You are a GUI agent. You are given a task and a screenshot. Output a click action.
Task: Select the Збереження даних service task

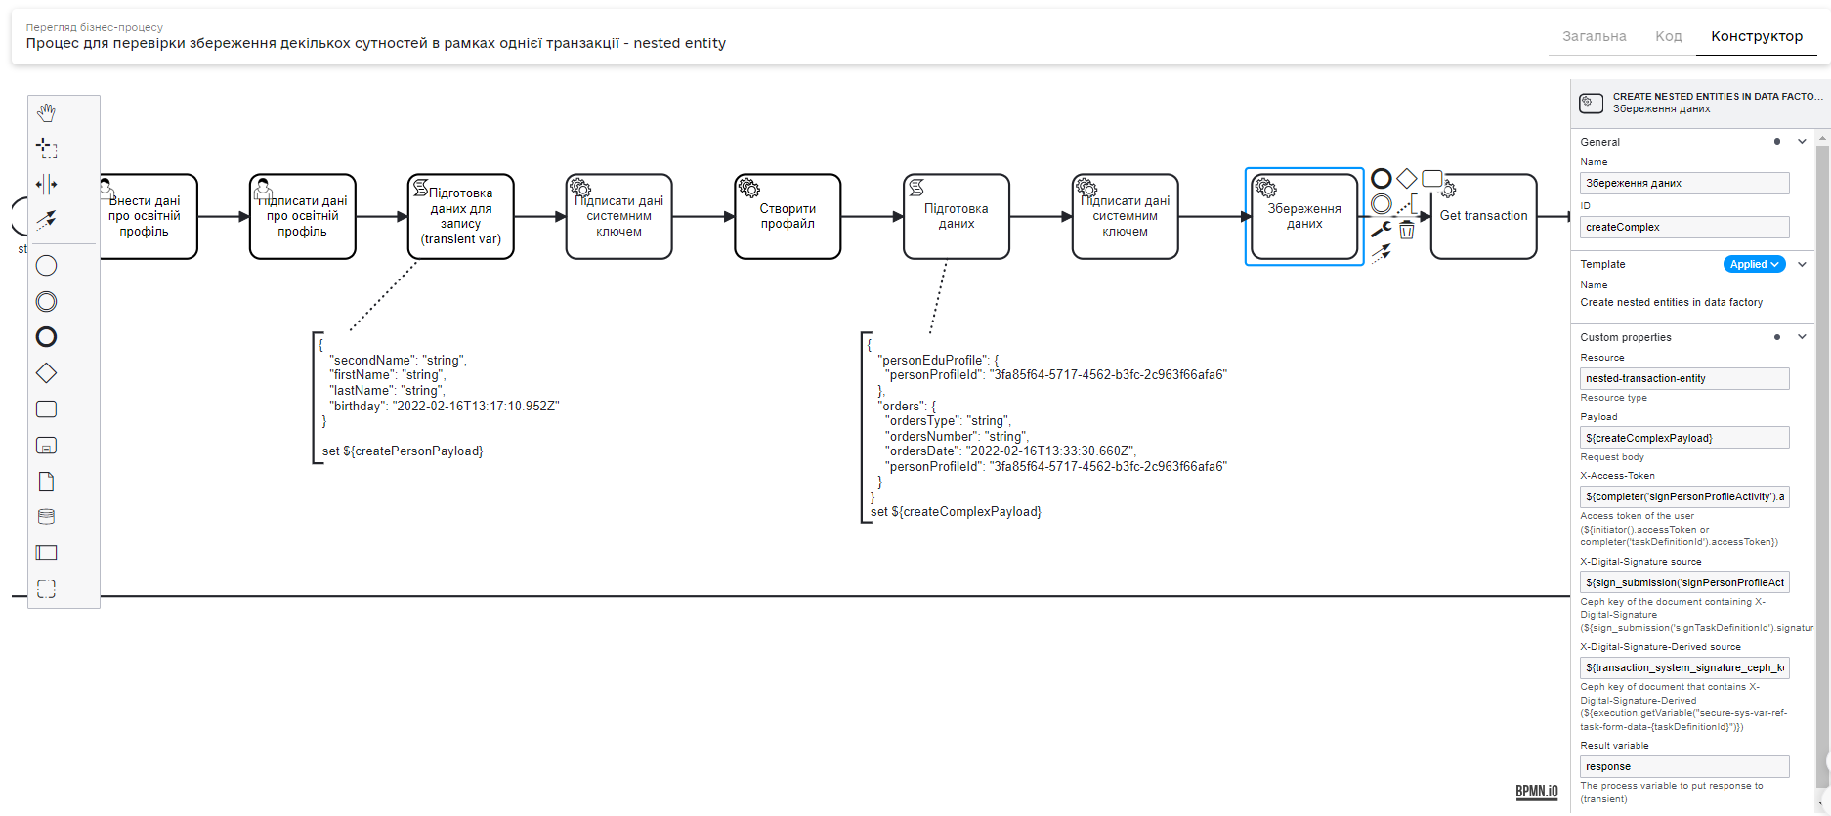click(1304, 216)
